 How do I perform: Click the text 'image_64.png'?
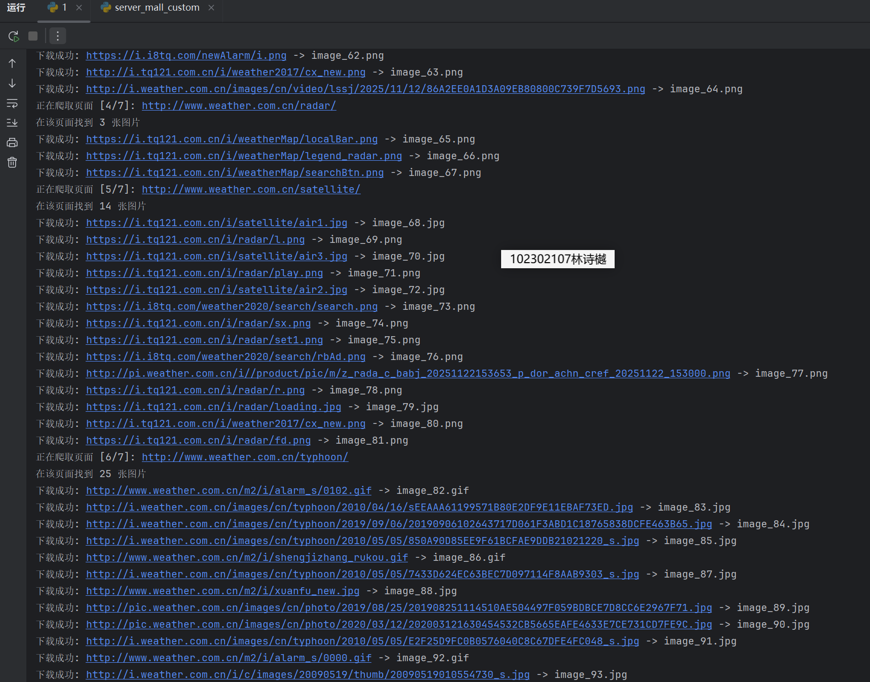(x=706, y=89)
